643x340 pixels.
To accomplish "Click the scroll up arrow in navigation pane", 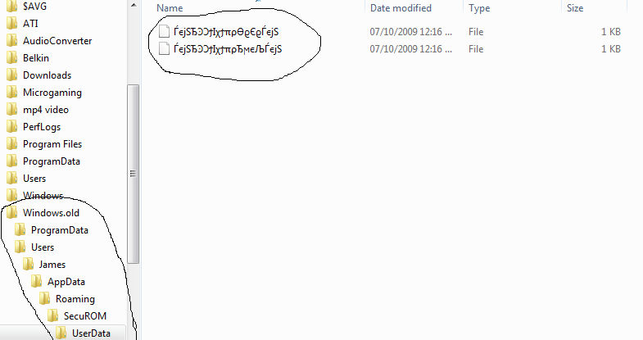I will 134,6.
